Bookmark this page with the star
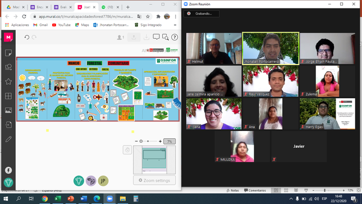The width and height of the screenshot is (362, 204). (148, 16)
